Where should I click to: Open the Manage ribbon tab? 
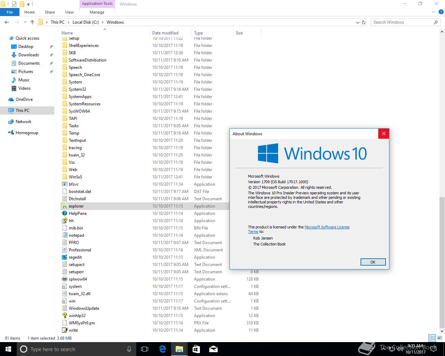click(97, 12)
